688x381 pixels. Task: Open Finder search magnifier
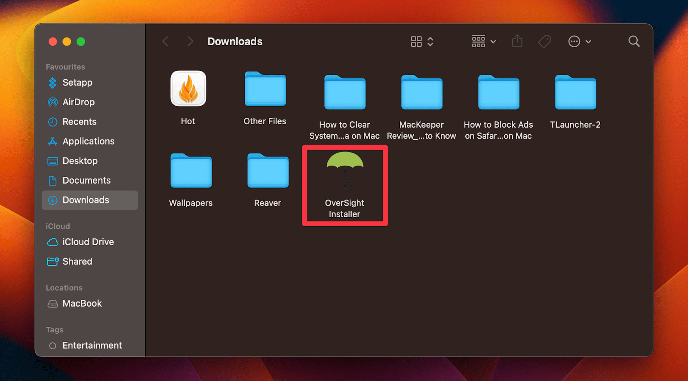(634, 41)
